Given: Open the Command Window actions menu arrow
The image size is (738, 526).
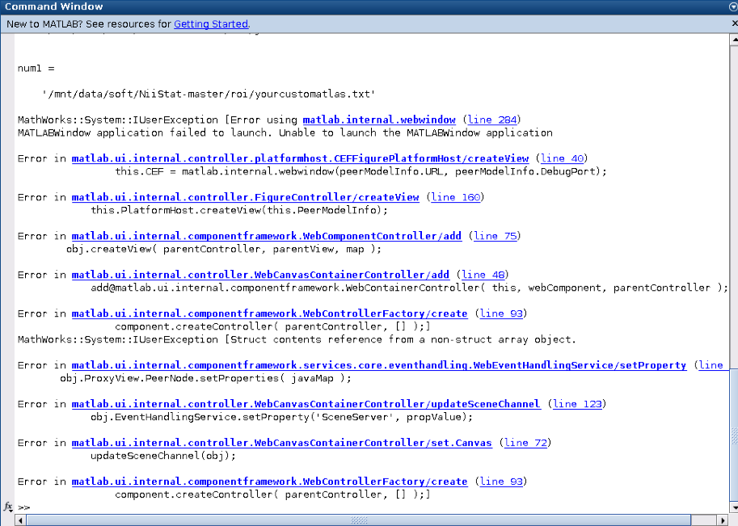Looking at the screenshot, I should [x=730, y=6].
